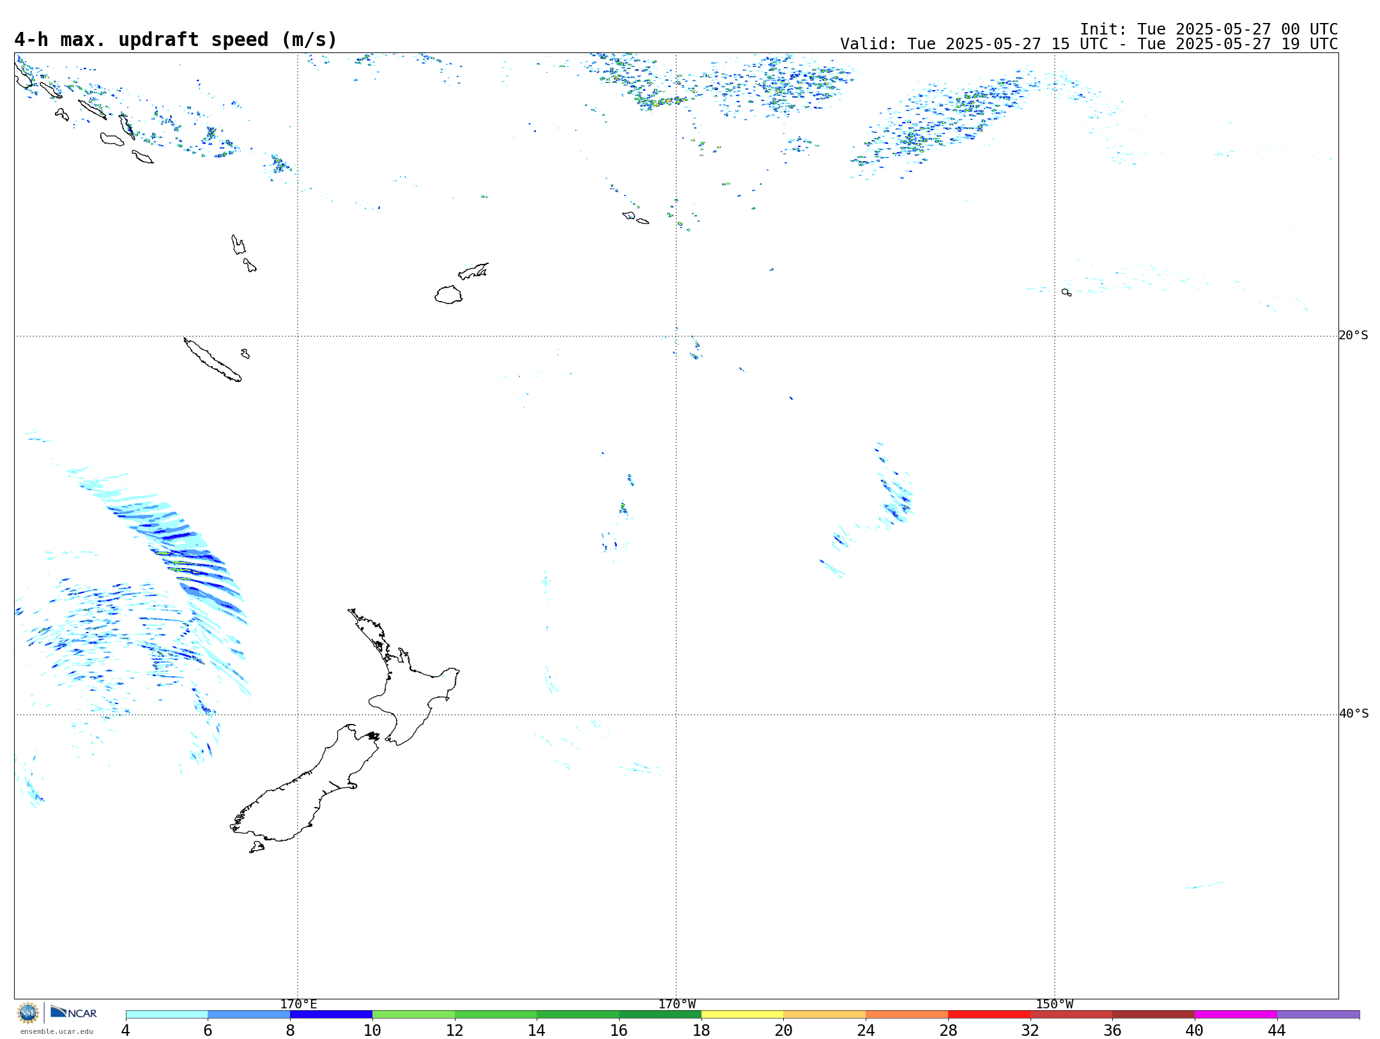The image size is (1380, 1039).
Task: Open the ensemble.ucar.edu link text
Action: pos(56,1031)
